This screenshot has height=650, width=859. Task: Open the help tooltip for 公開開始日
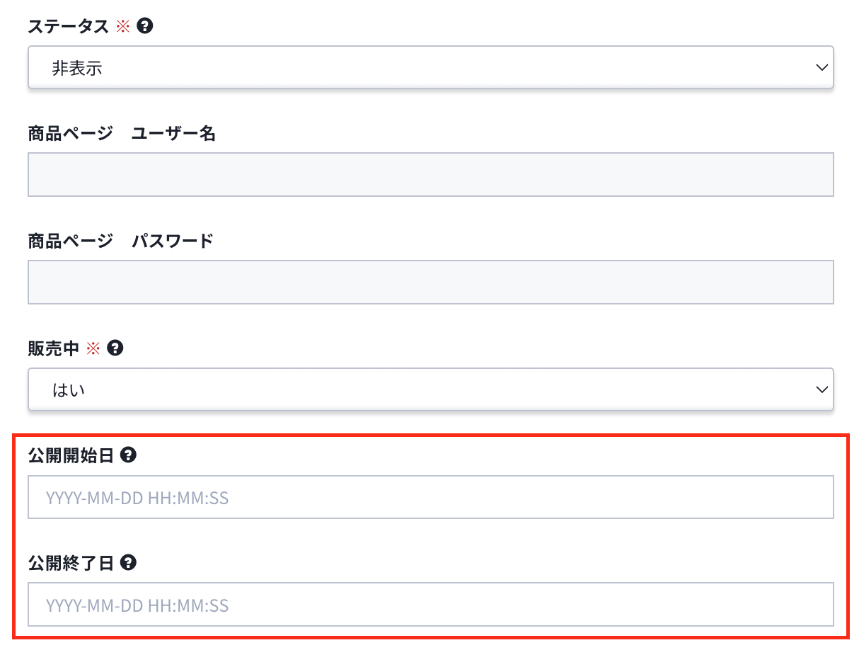128,455
